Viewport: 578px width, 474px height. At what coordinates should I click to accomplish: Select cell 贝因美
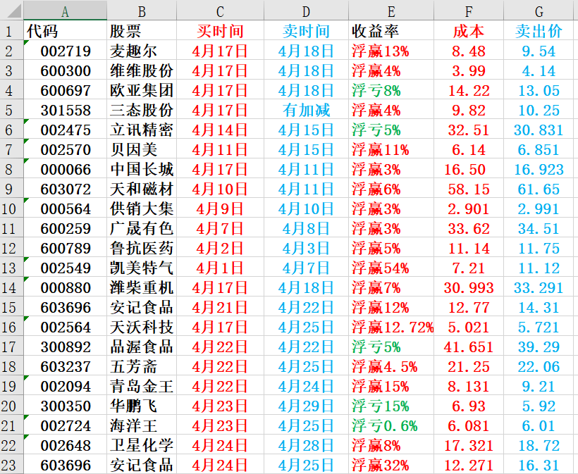(142, 149)
